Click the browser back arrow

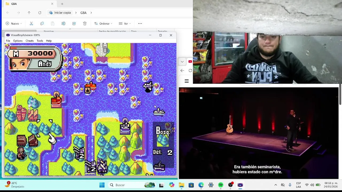click(x=182, y=70)
